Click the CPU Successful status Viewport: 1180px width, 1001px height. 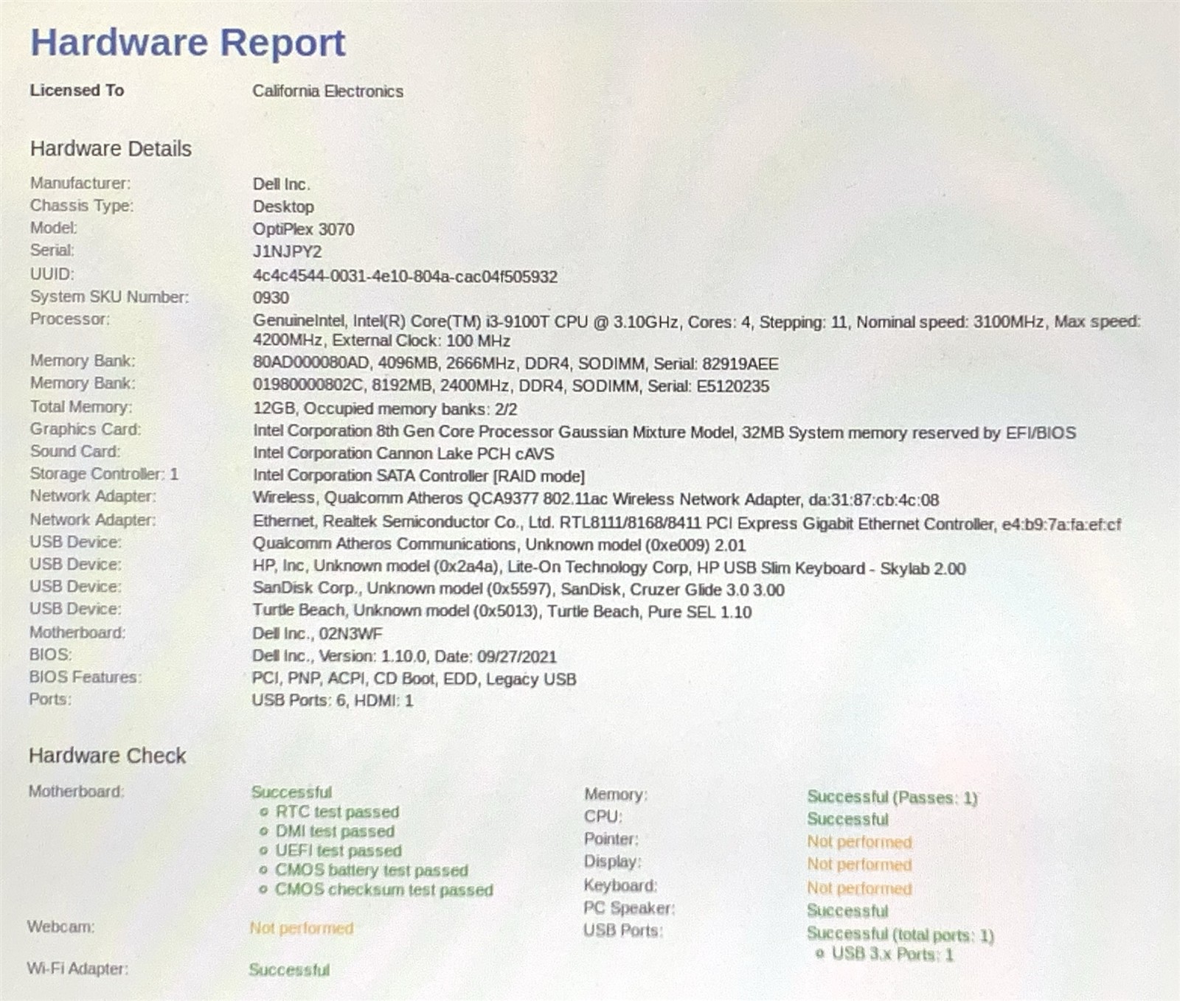click(847, 820)
